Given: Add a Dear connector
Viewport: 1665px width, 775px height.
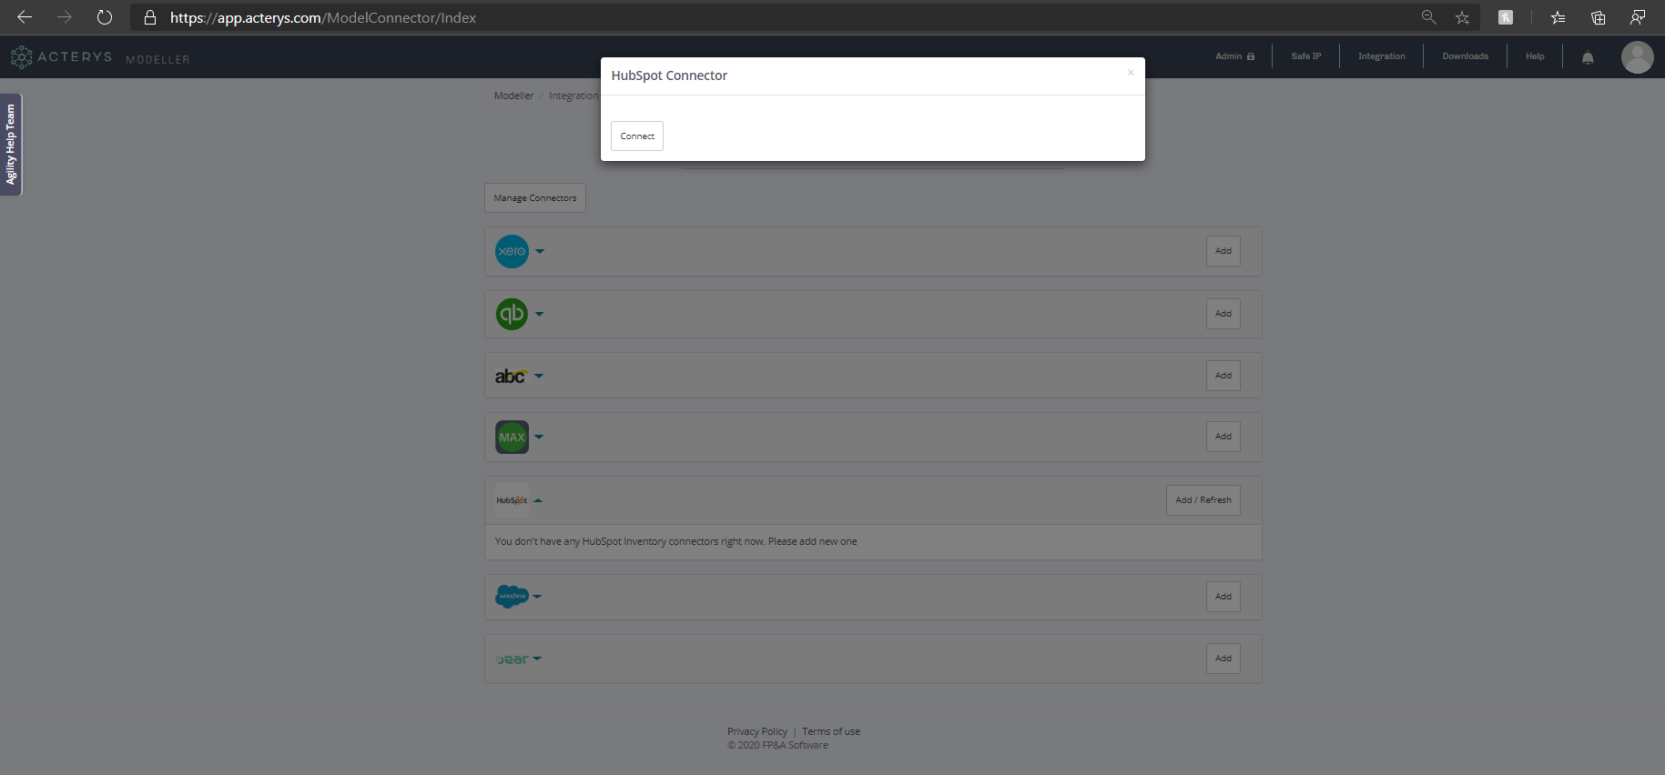Looking at the screenshot, I should coord(1223,659).
